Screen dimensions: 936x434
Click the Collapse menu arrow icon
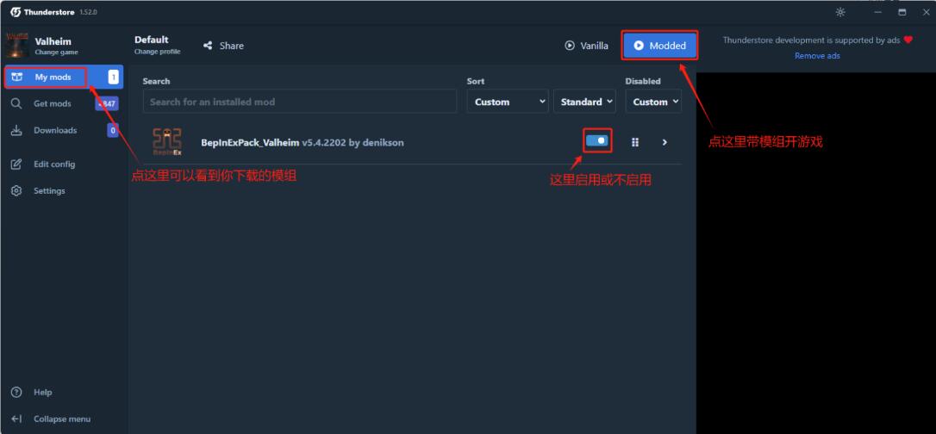pos(16,419)
